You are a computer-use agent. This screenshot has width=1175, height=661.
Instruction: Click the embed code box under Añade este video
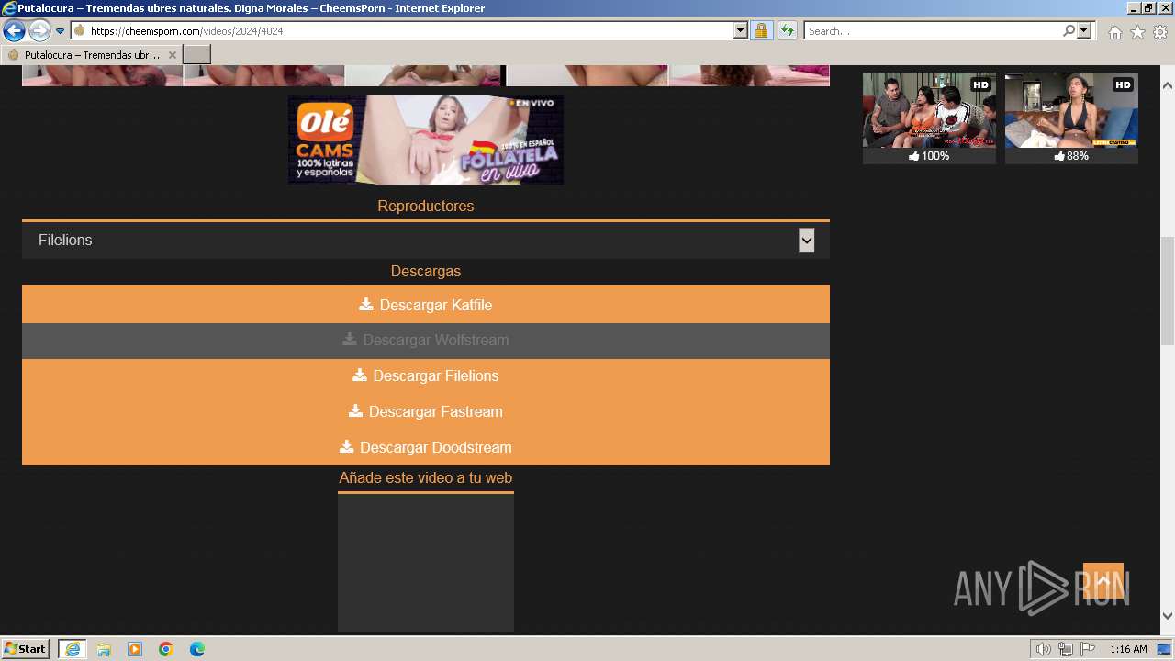(x=426, y=563)
